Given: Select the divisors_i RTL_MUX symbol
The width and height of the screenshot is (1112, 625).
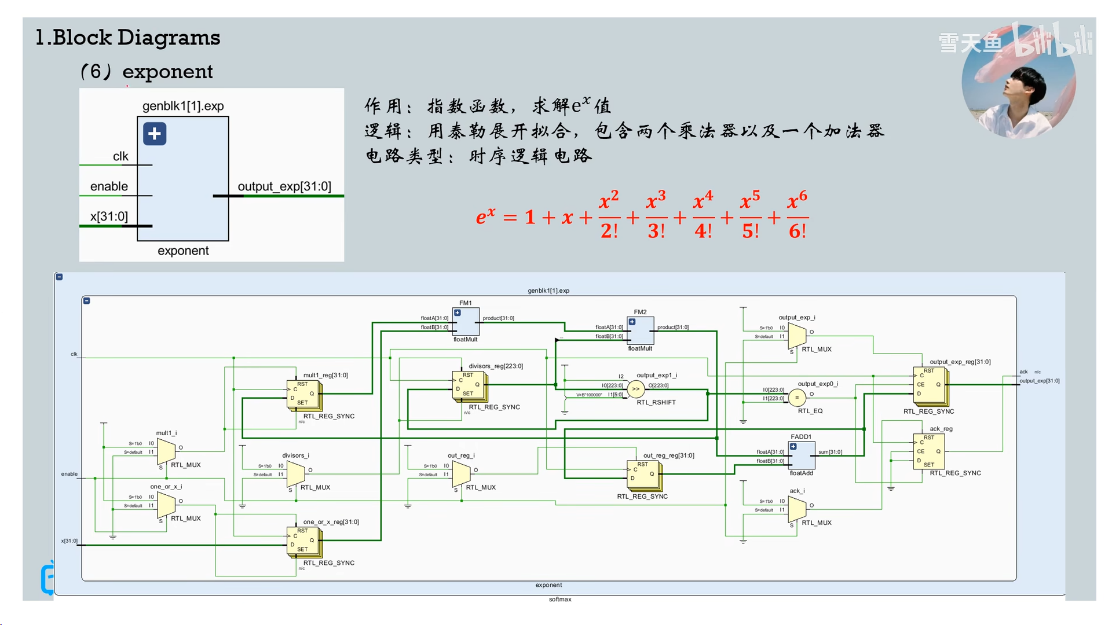Looking at the screenshot, I should [x=295, y=473].
